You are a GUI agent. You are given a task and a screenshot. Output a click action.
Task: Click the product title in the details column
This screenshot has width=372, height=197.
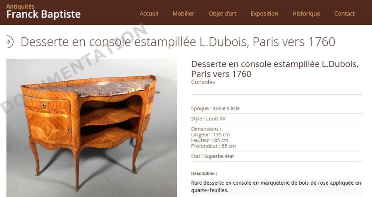pos(275,69)
